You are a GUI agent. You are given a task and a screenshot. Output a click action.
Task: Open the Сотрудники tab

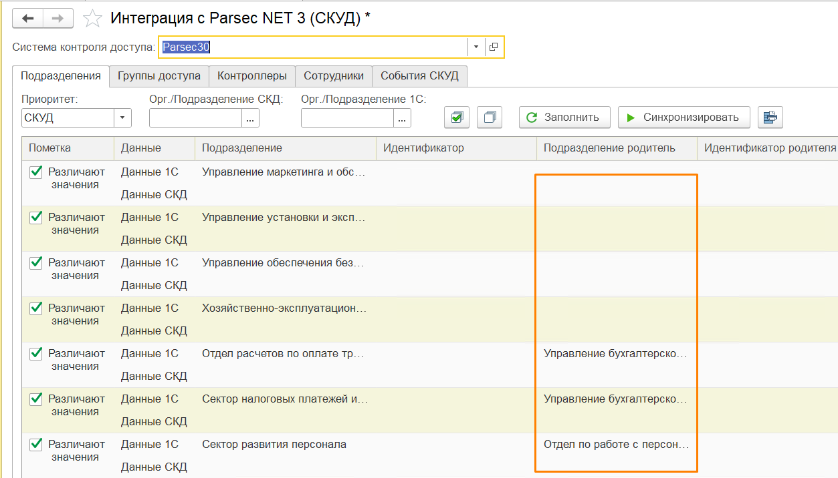click(x=334, y=76)
